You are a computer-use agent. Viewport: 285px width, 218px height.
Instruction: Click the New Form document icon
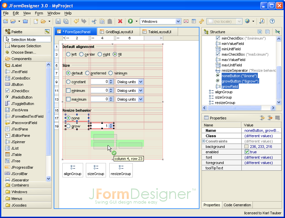(x=36, y=21)
